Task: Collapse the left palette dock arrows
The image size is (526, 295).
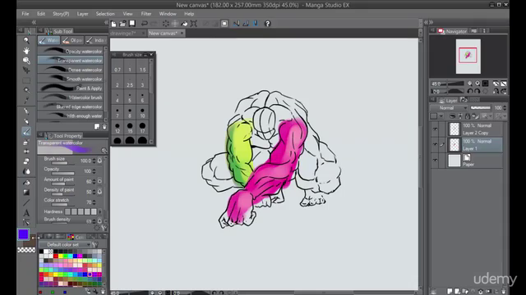Action: point(34,22)
